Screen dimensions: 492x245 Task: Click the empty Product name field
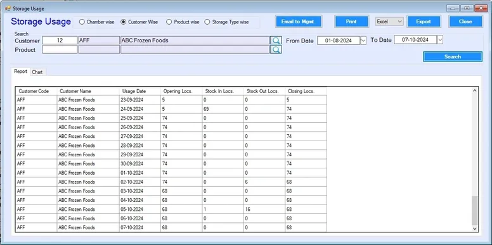pyautogui.click(x=195, y=49)
